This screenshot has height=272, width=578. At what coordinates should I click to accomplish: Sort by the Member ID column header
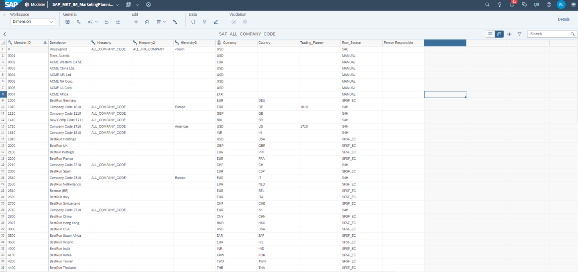pos(28,43)
